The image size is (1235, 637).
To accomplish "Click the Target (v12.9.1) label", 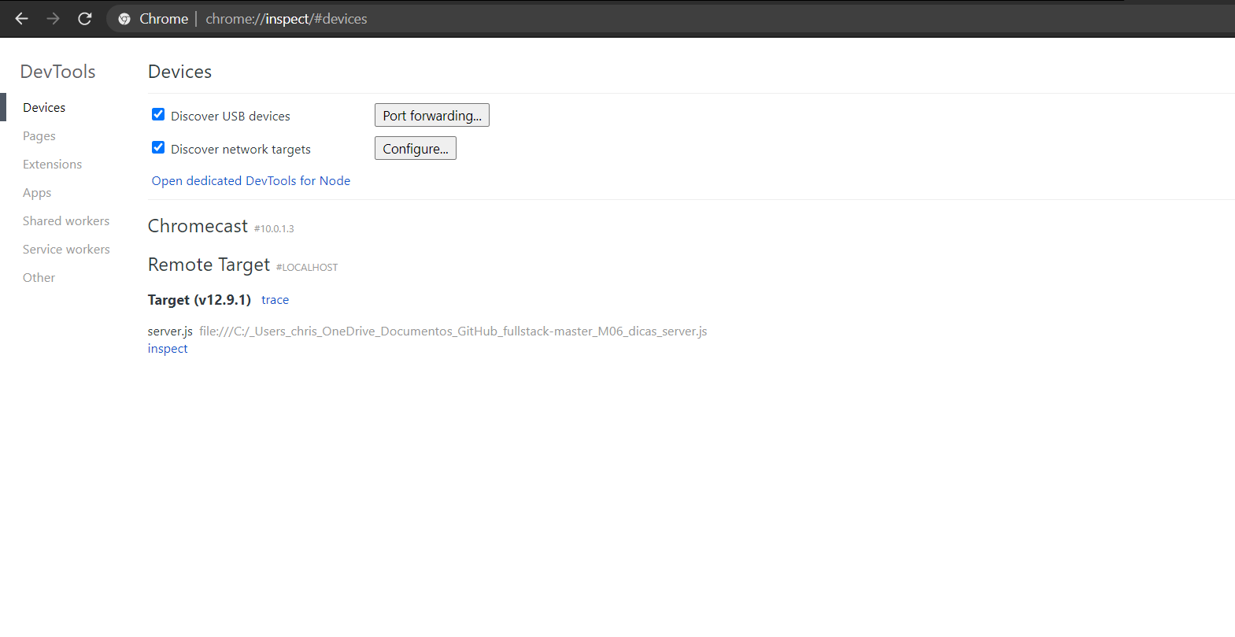I will point(199,300).
